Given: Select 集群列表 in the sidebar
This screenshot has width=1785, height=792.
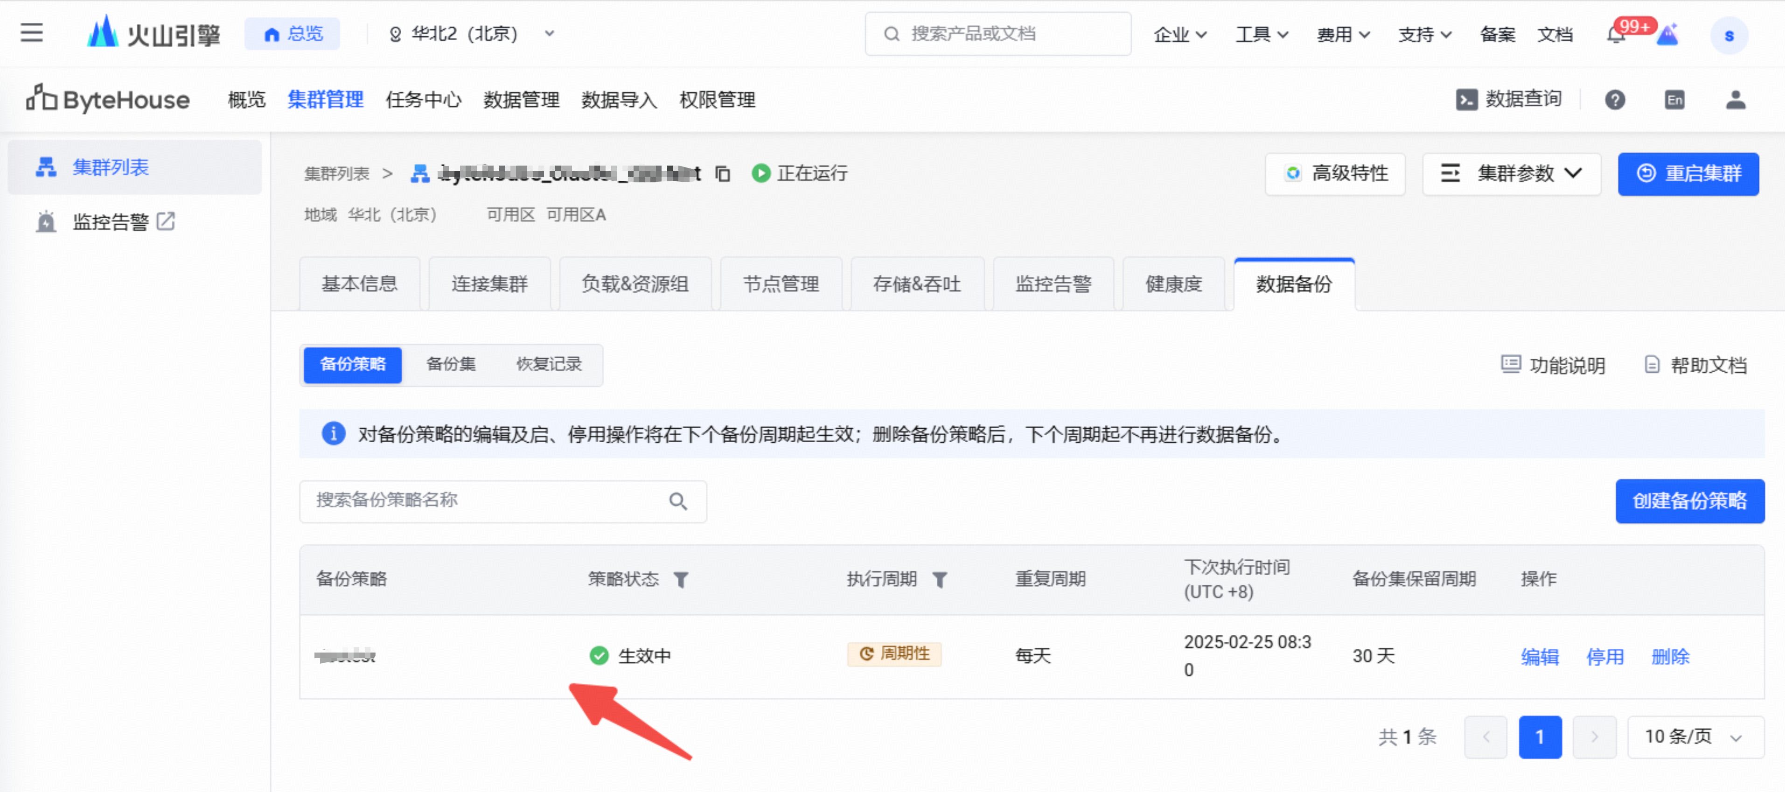Looking at the screenshot, I should tap(134, 167).
